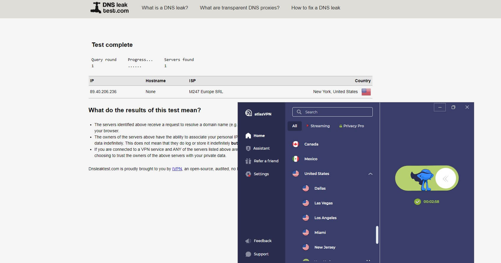Open the atlasVPN logo in the sidebar
The width and height of the screenshot is (501, 263).
tap(258, 113)
